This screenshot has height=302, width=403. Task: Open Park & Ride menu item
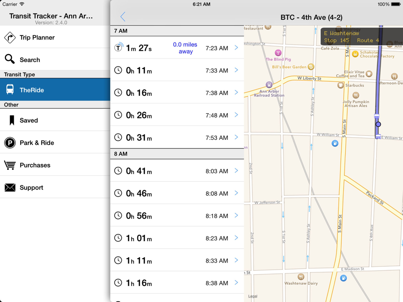(55, 143)
